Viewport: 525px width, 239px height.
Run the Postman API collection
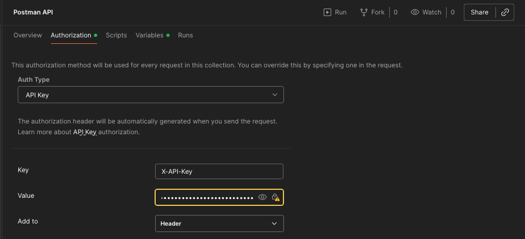click(335, 12)
